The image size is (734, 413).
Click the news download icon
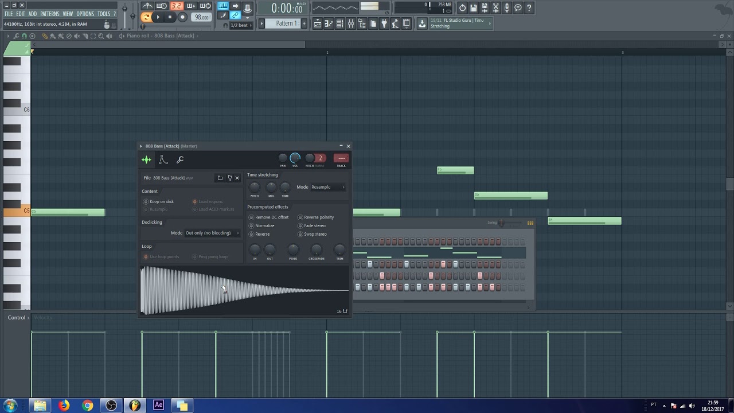(x=422, y=24)
